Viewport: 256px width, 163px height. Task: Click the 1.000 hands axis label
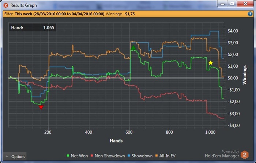click(210, 132)
